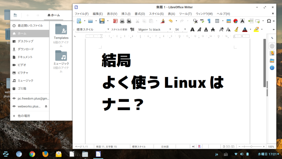Click the Undo arrow icon

(x=170, y=21)
